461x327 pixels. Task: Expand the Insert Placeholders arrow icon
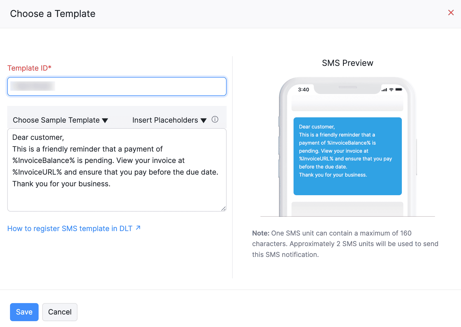204,120
